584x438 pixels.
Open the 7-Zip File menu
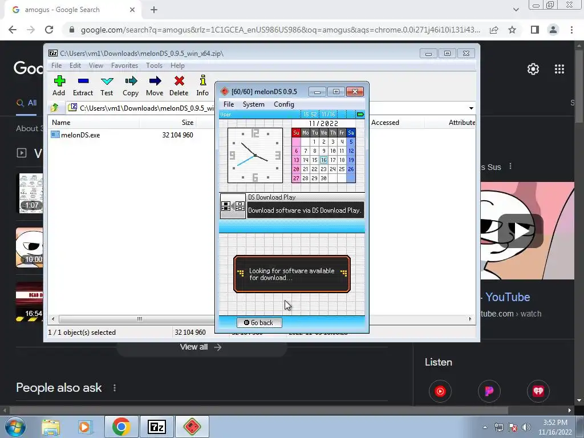(56, 66)
